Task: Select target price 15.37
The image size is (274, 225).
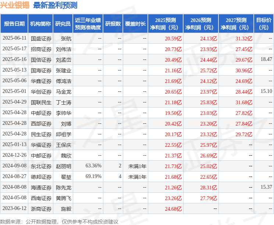Action: tap(266, 187)
